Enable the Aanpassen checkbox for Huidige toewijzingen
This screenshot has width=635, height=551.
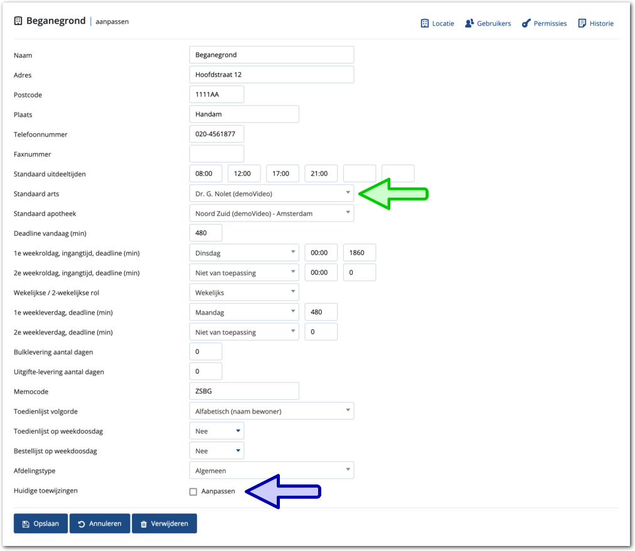(193, 492)
